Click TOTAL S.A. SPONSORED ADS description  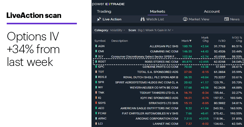pyautogui.click(x=158, y=72)
